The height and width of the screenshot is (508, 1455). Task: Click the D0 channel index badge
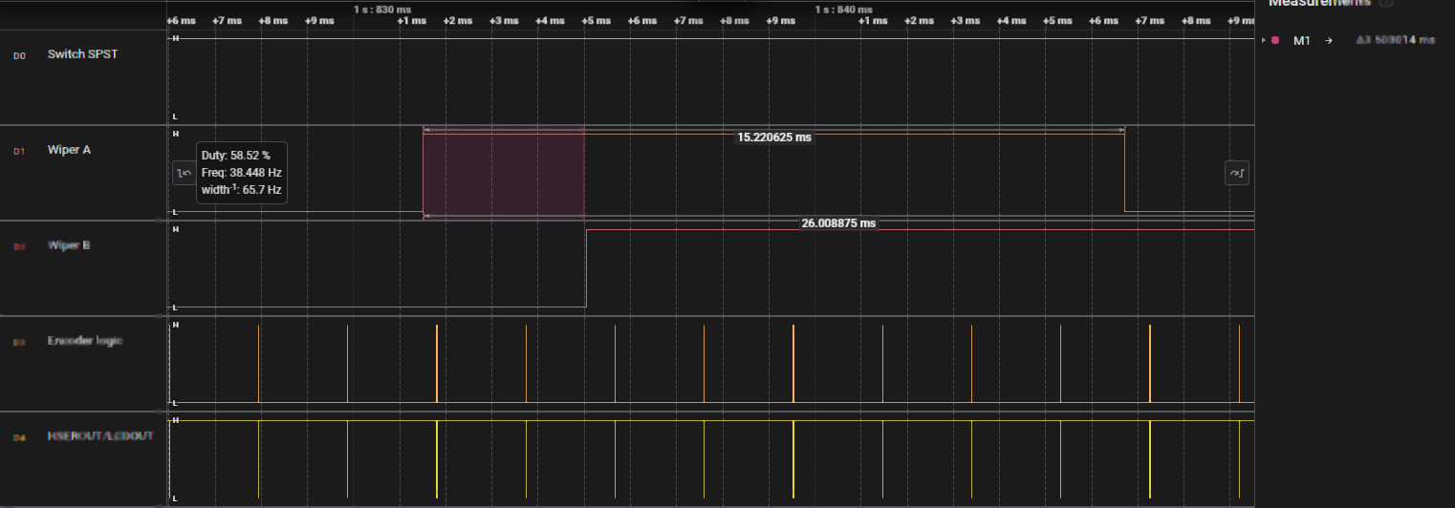19,55
